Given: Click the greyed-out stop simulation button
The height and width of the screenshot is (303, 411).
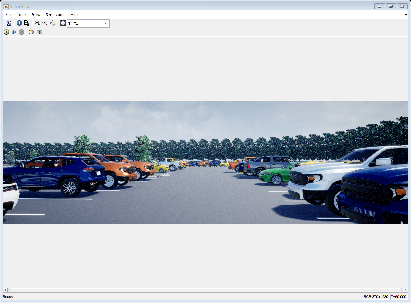Looking at the screenshot, I should [x=22, y=32].
